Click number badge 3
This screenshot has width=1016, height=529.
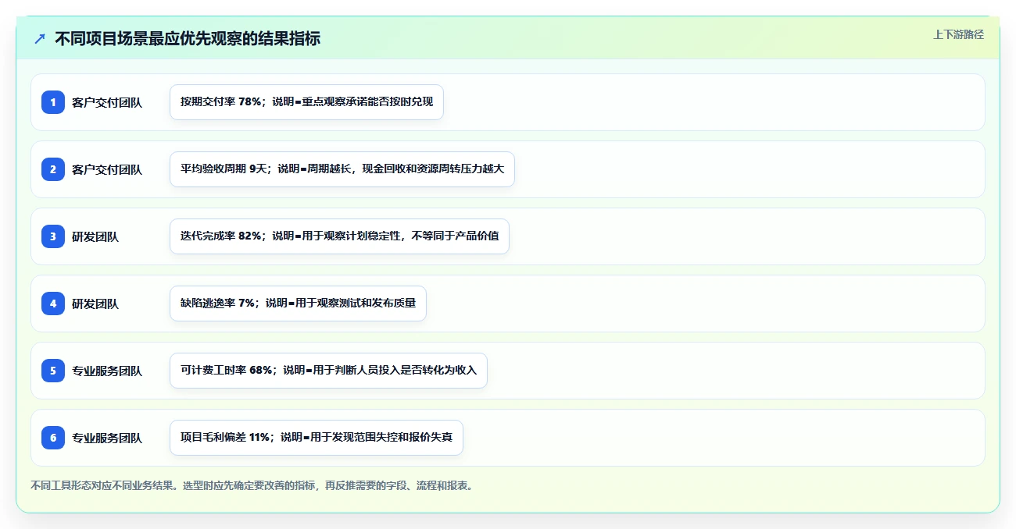53,236
